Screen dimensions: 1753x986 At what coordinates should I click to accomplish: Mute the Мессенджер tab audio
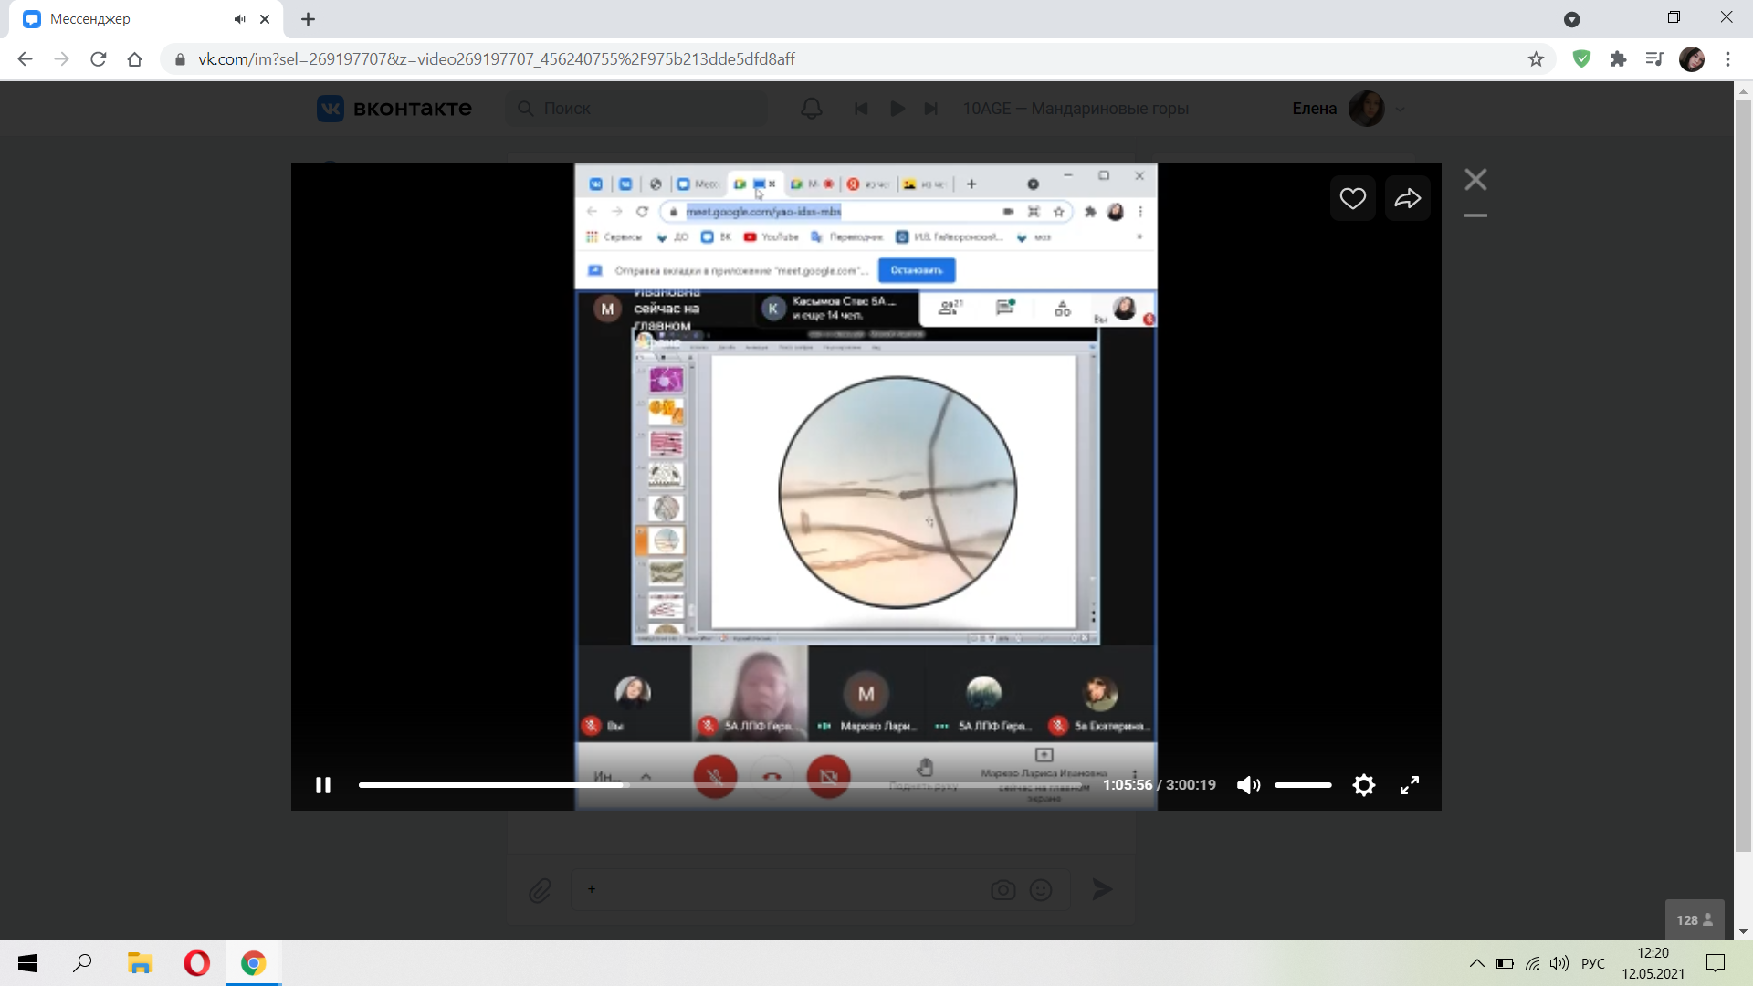tap(239, 19)
